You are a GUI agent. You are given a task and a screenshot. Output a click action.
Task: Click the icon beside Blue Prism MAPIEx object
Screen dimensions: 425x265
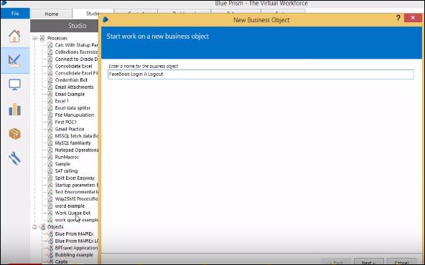[50, 234]
